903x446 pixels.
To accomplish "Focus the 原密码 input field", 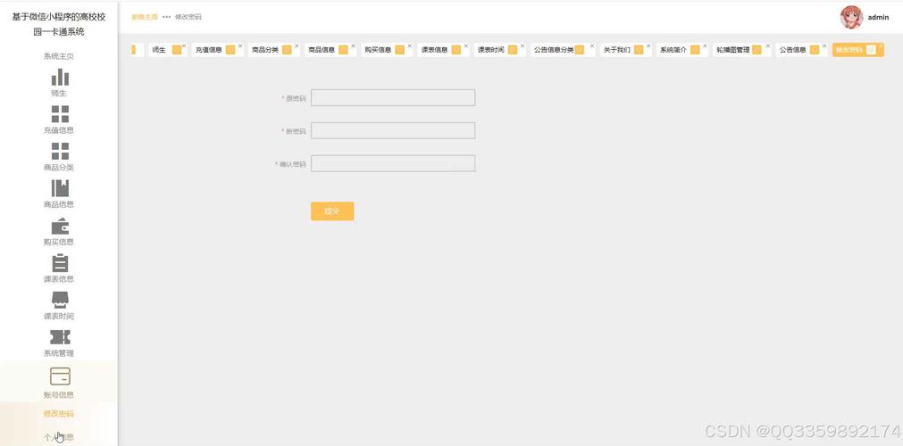I will click(x=393, y=98).
